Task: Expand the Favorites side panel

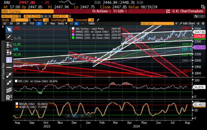Action: click(3, 71)
